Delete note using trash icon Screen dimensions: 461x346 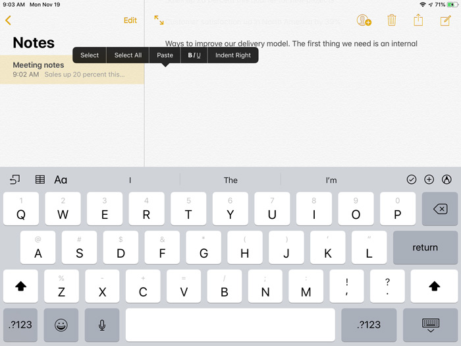pyautogui.click(x=392, y=20)
